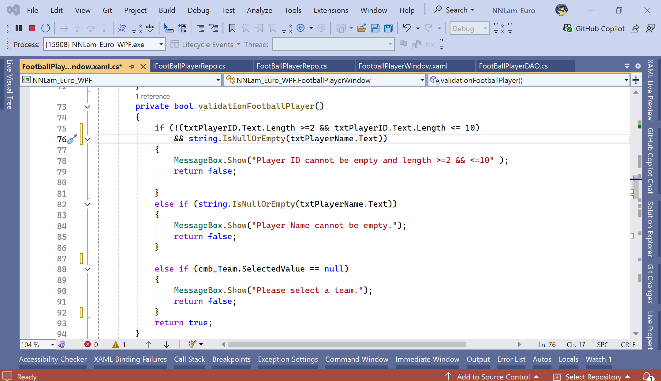The height and width of the screenshot is (381, 661).
Task: Open feedback icon at top right
Action: click(650, 28)
